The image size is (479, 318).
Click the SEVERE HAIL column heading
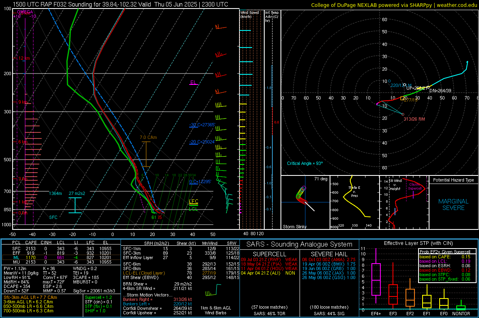coord(329,254)
